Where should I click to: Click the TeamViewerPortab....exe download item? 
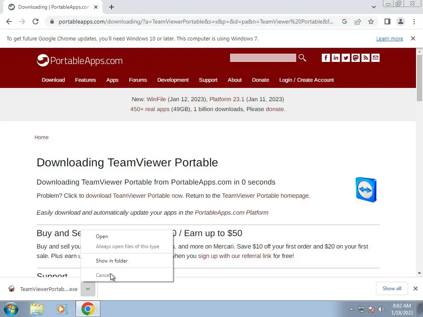pyautogui.click(x=43, y=289)
